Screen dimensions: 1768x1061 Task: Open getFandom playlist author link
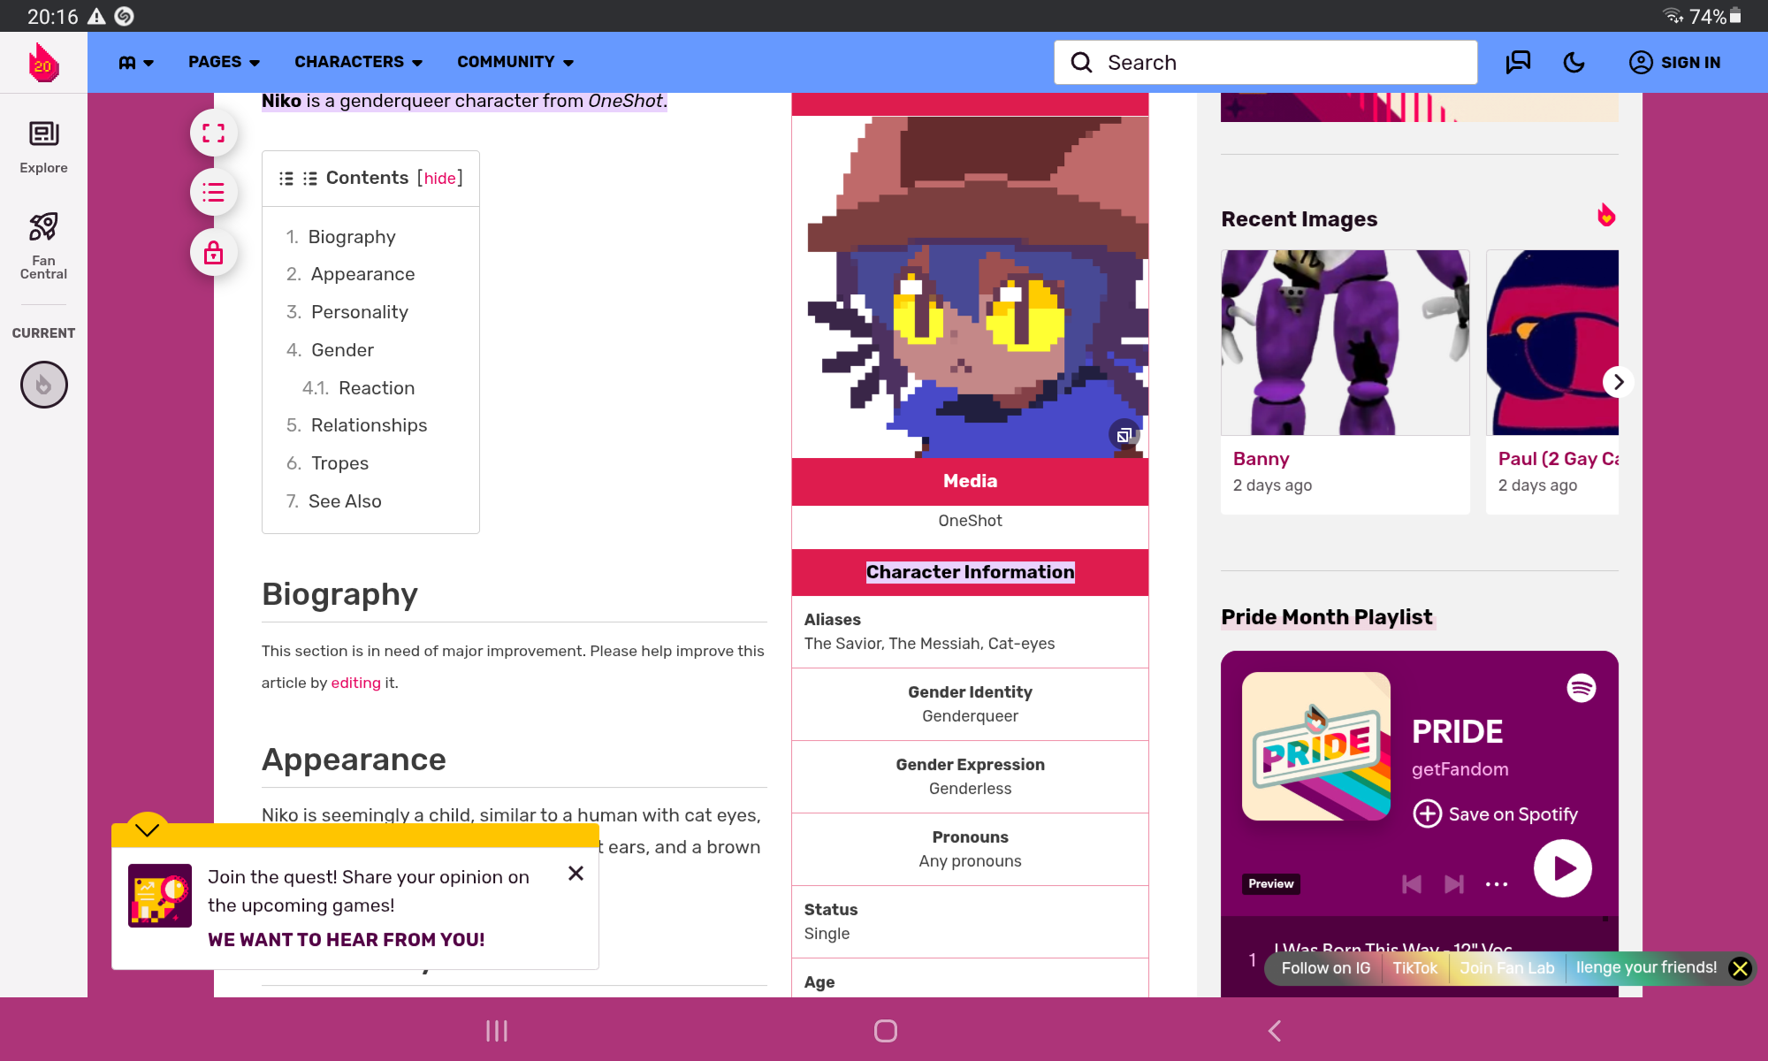[1459, 769]
